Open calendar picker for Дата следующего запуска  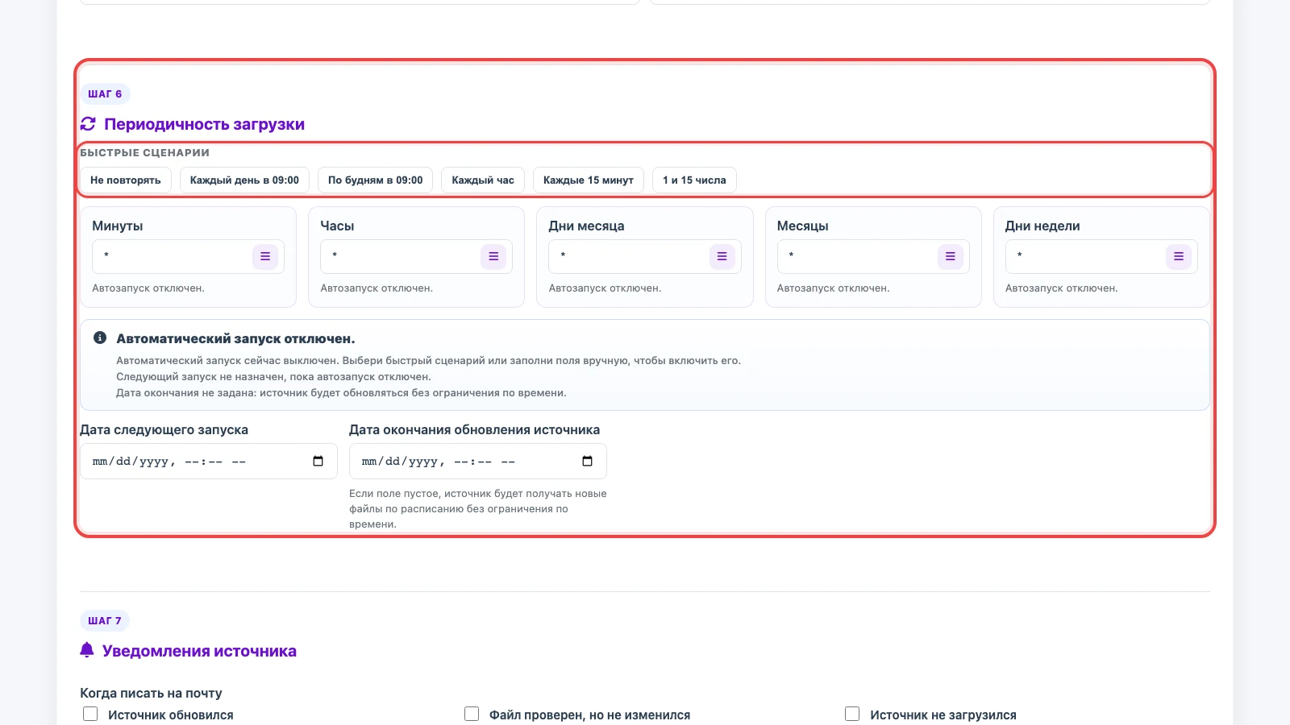point(318,461)
